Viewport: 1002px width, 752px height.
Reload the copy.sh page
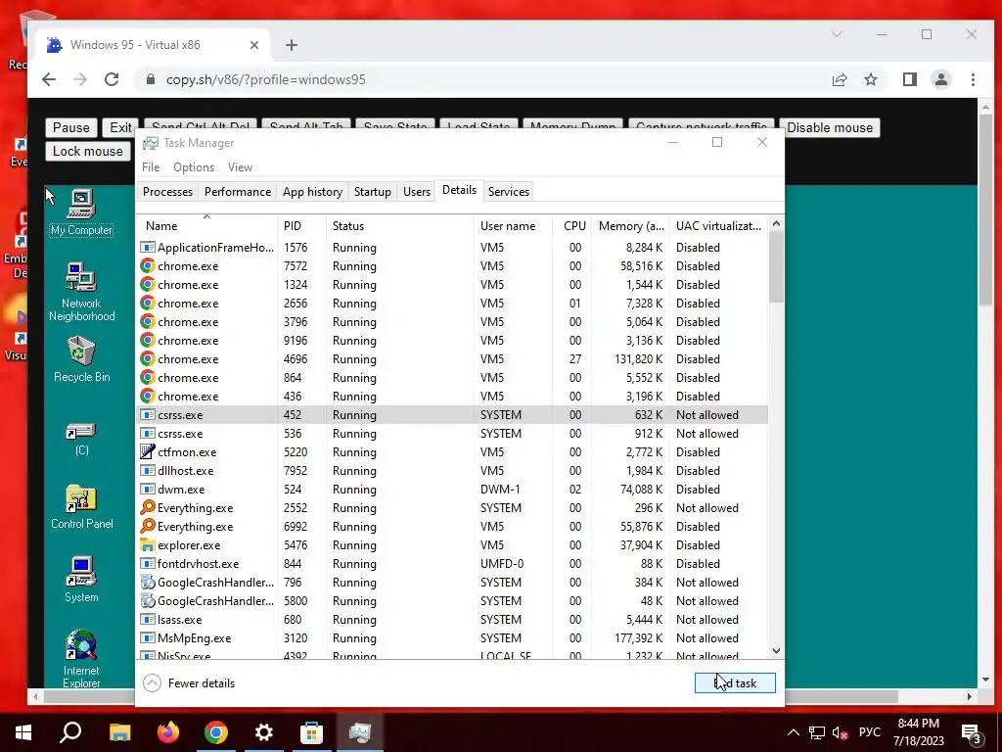112,79
